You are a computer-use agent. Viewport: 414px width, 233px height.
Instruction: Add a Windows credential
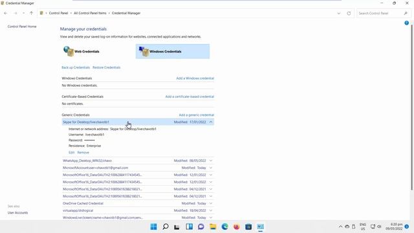[x=195, y=78]
